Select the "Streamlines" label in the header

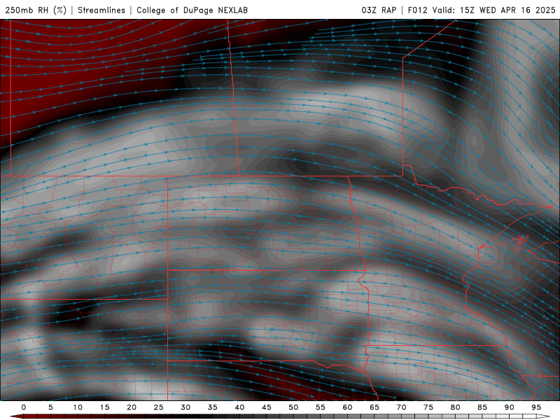coord(101,10)
